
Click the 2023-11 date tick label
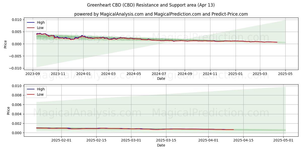point(58,74)
